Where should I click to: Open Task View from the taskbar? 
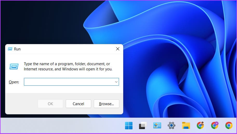pyautogui.click(x=143, y=125)
